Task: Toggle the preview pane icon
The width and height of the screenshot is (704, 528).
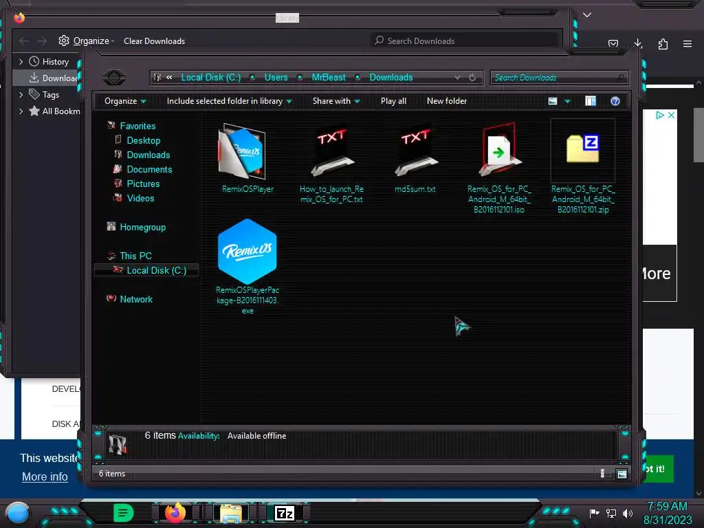Action: pyautogui.click(x=591, y=101)
